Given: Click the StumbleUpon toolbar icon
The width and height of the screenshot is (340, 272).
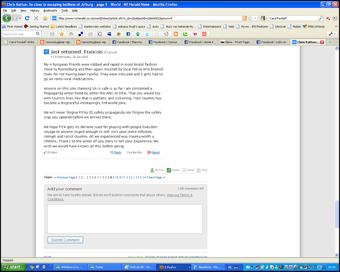Looking at the screenshot, I should [x=138, y=34].
